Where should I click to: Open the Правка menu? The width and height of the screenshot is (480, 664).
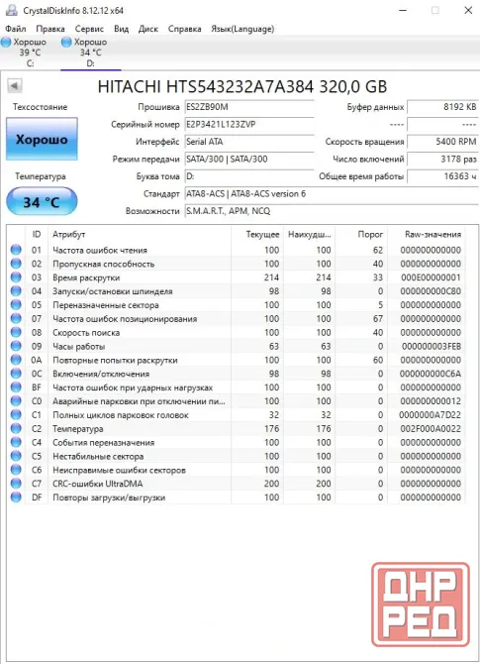[x=50, y=29]
